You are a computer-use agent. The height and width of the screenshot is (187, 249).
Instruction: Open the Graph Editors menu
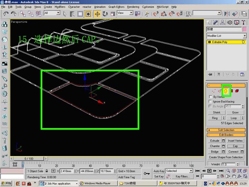[116, 7]
